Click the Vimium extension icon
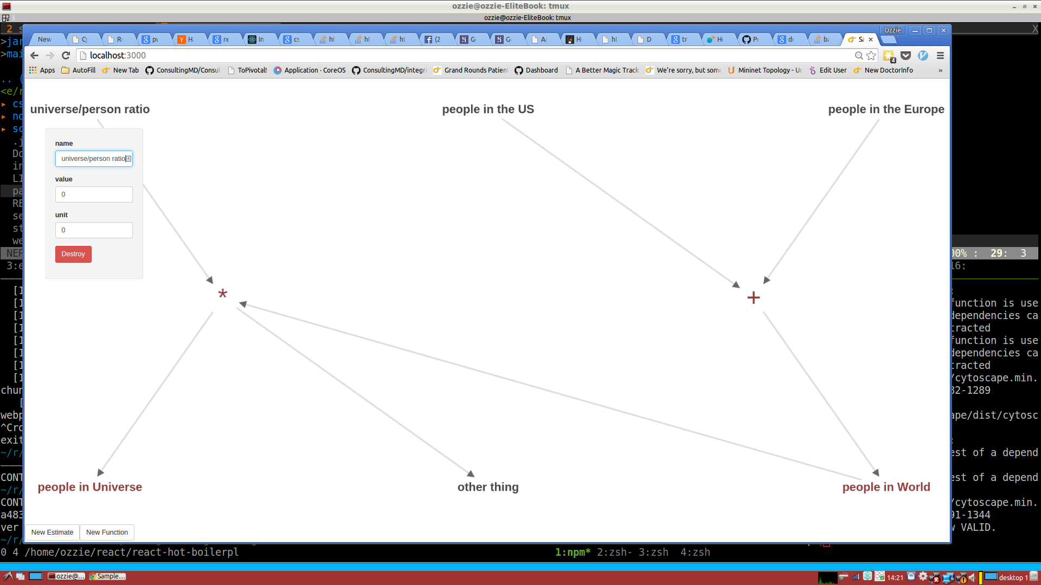The width and height of the screenshot is (1041, 585). pos(923,55)
